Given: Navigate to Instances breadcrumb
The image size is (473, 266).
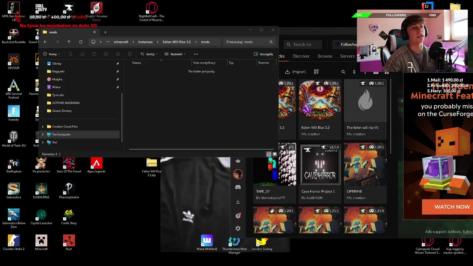Looking at the screenshot, I should (x=145, y=42).
